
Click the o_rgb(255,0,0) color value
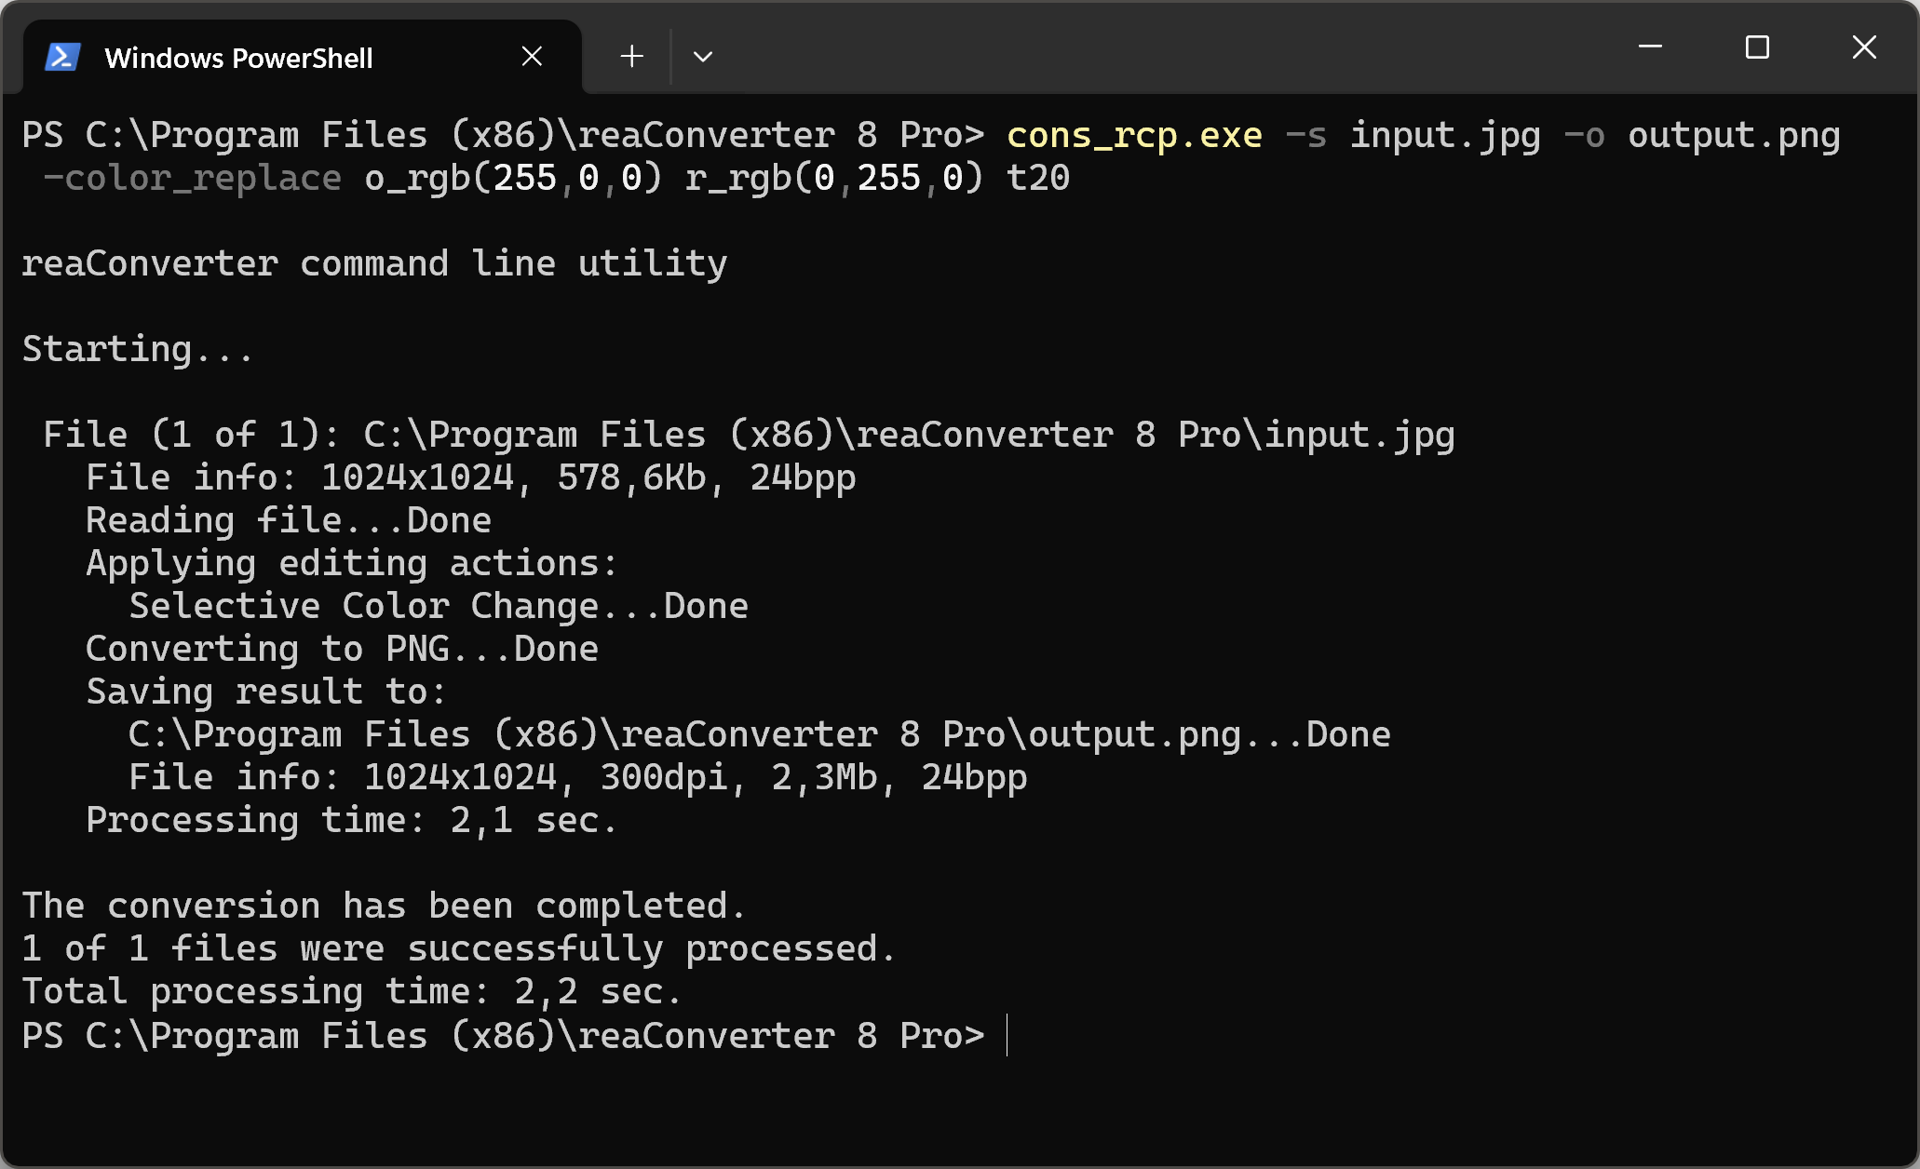click(x=513, y=179)
